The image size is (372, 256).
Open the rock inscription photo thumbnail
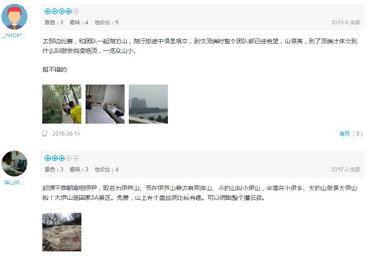pos(62,232)
